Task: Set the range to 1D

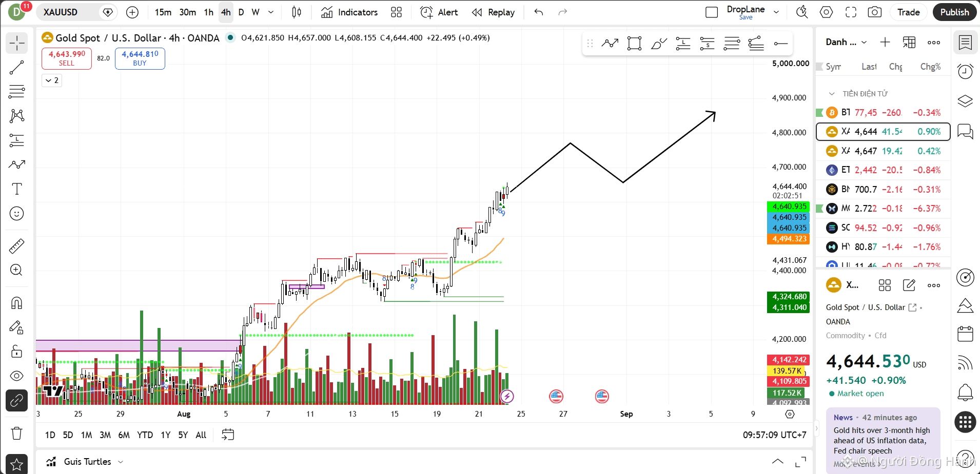Action: coord(50,435)
